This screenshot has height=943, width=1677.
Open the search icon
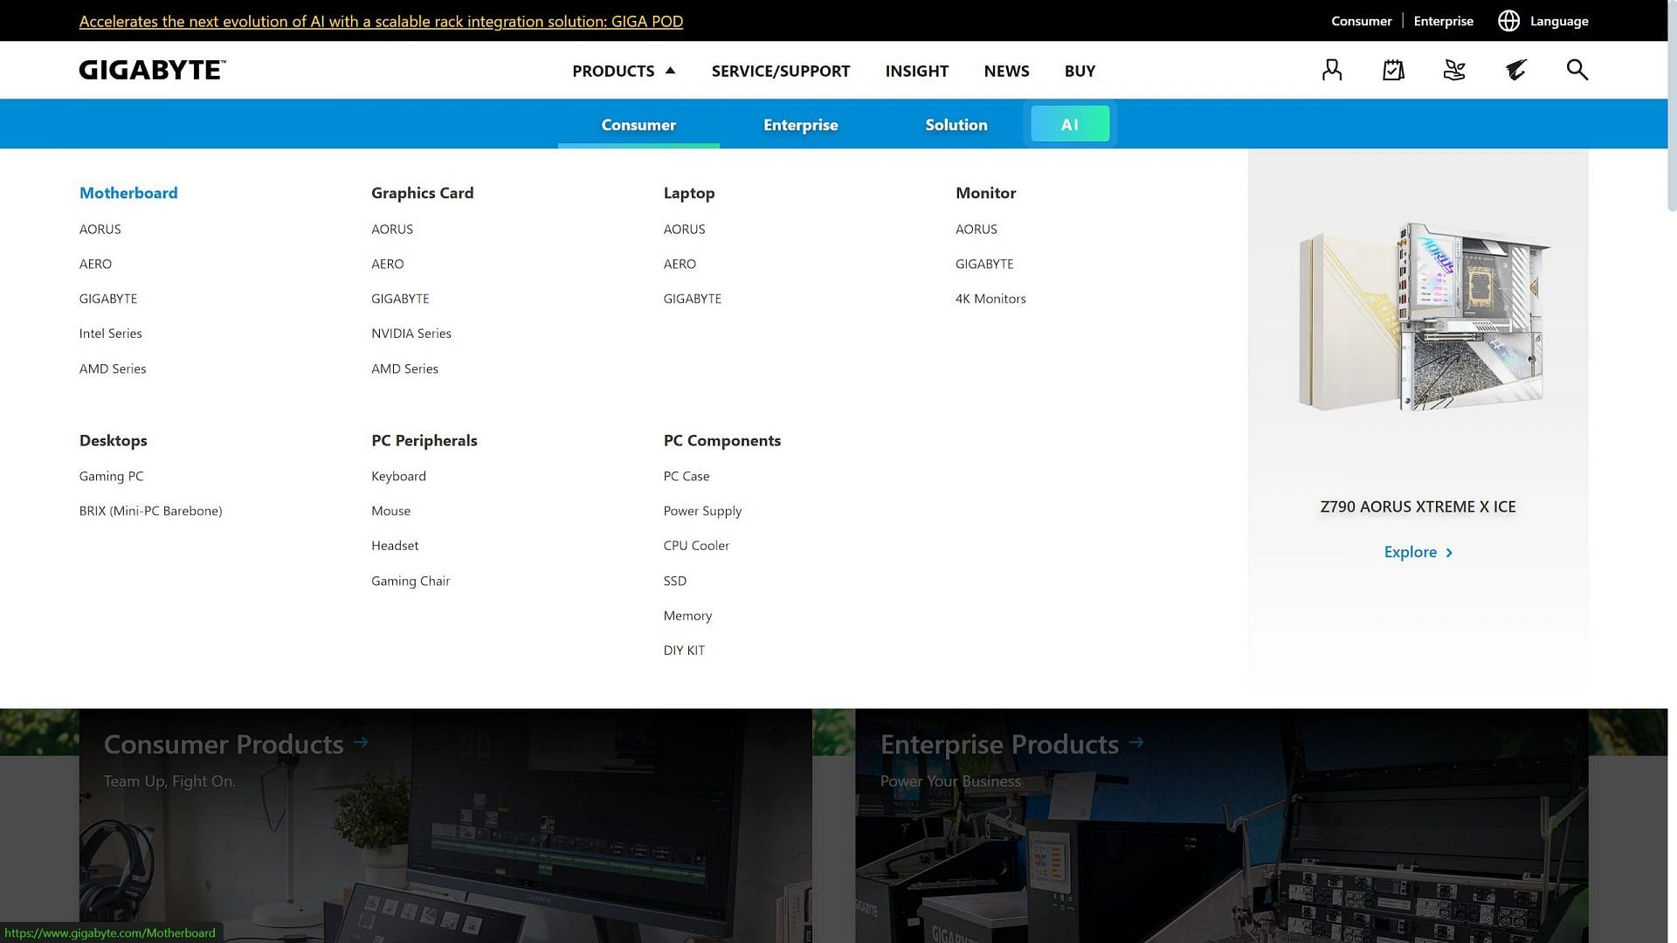point(1578,69)
